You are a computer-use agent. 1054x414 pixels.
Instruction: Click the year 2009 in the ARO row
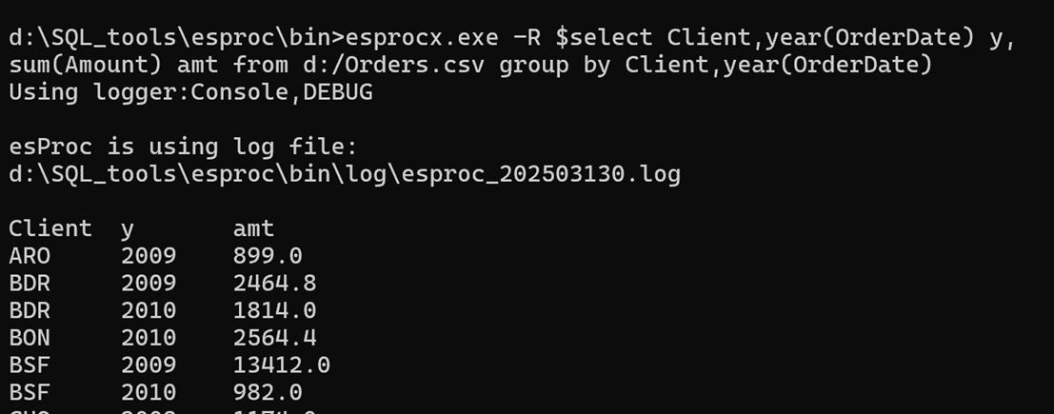tap(149, 256)
